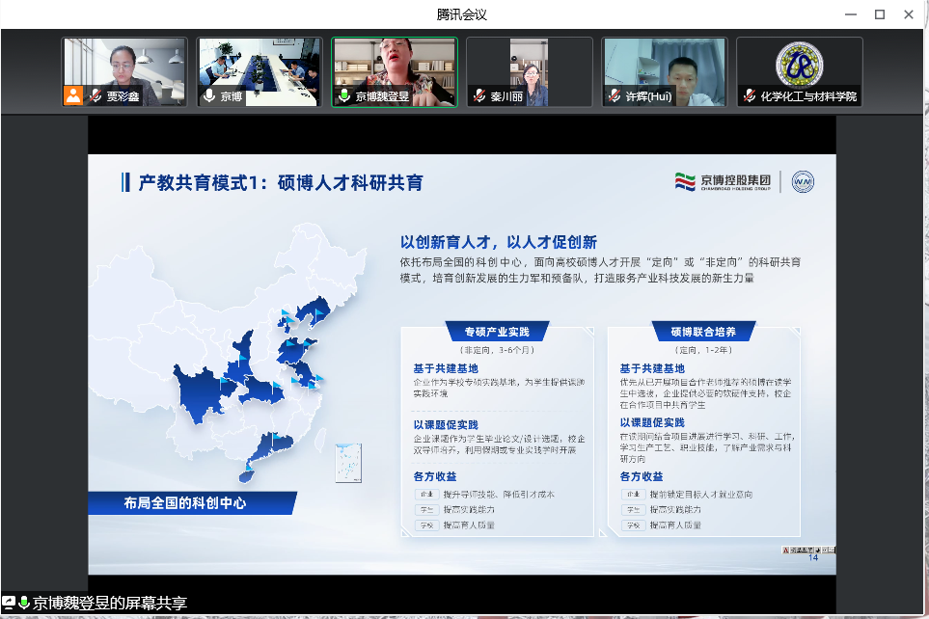This screenshot has height=619, width=929.
Task: Click the microphone icon on the 京博 tile
Action: (208, 96)
